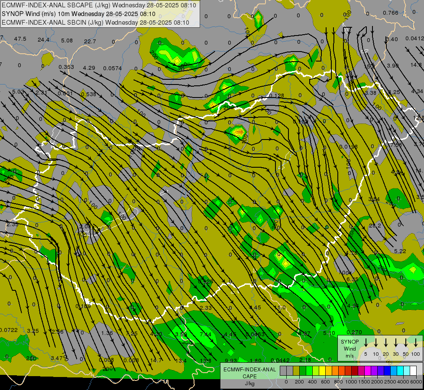
Task: Click the 6.35 value on the map
Action: click(353, 279)
